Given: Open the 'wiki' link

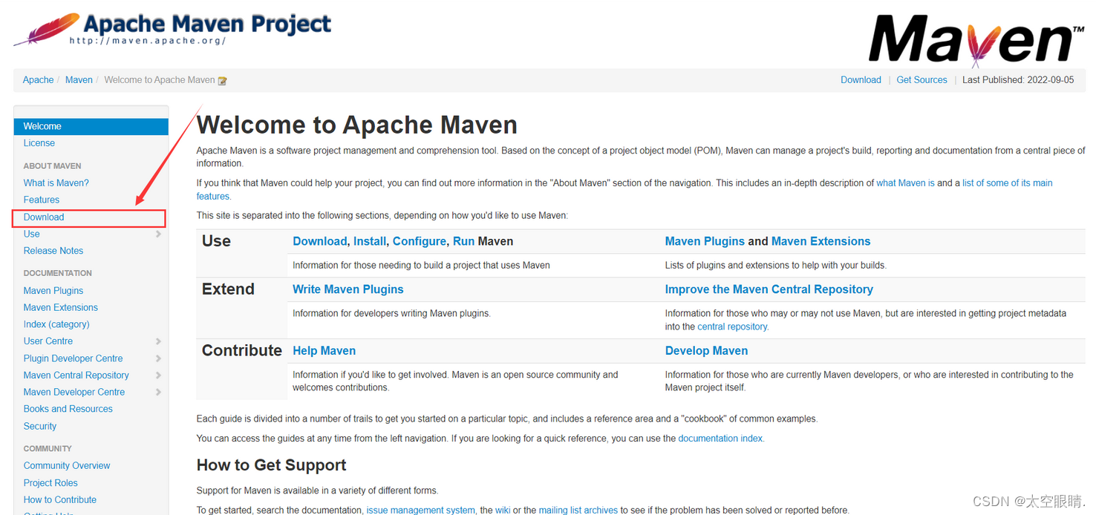Looking at the screenshot, I should (503, 510).
